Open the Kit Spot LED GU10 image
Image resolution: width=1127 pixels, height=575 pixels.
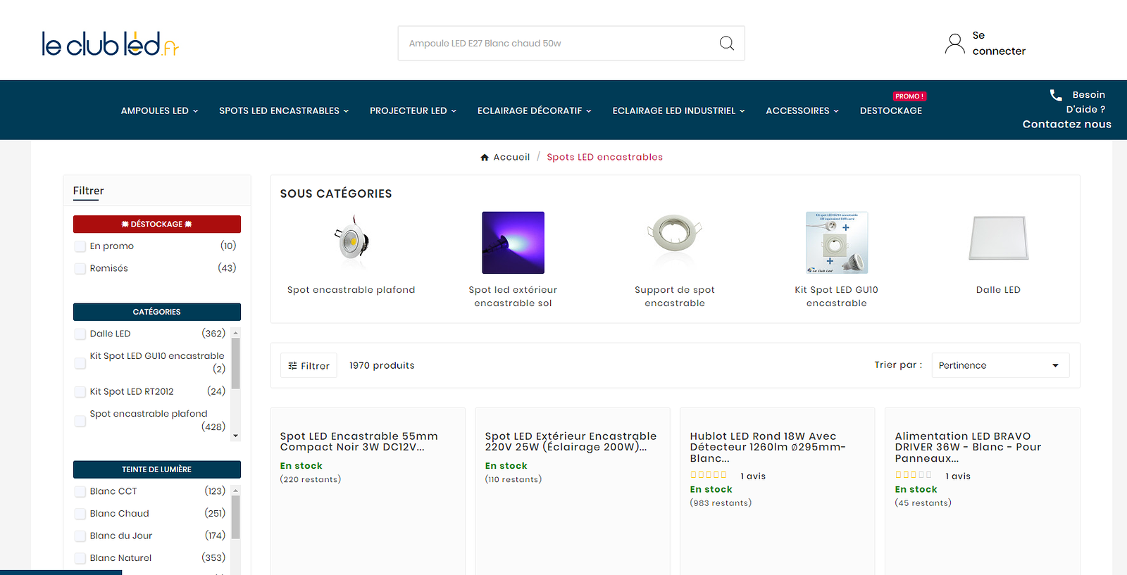(837, 243)
